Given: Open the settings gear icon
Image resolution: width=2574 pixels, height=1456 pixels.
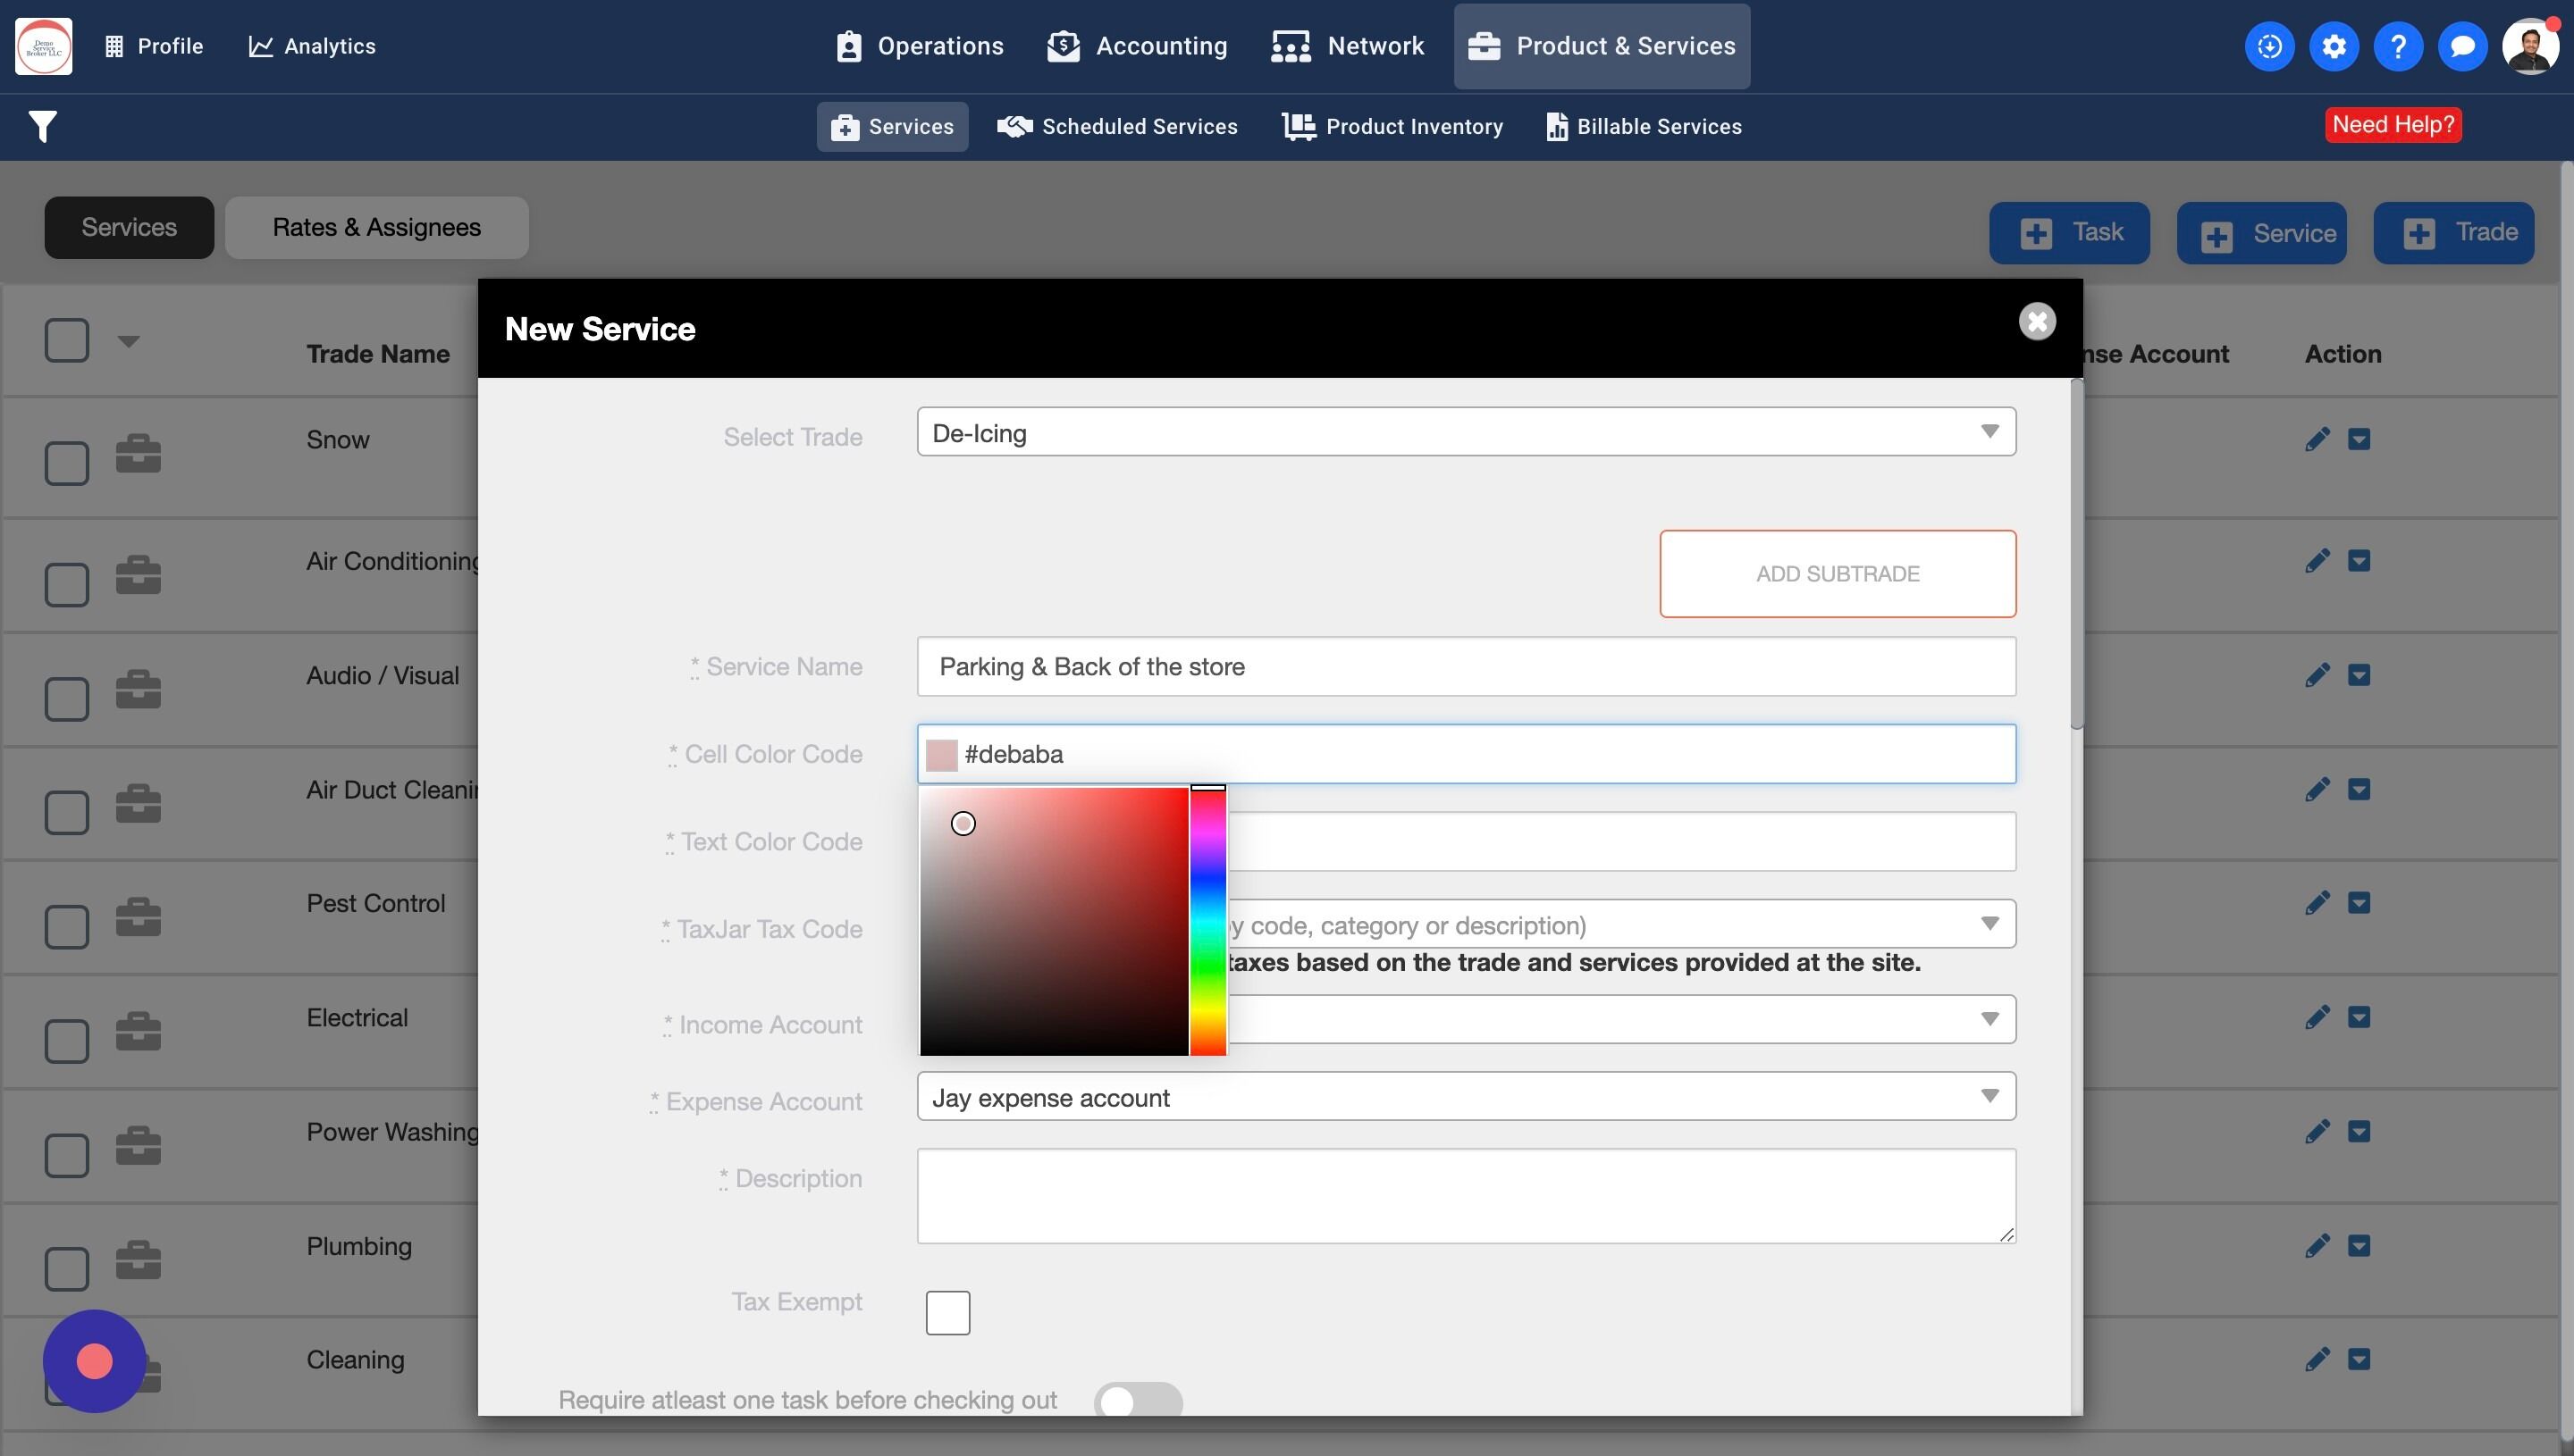Looking at the screenshot, I should [x=2333, y=46].
